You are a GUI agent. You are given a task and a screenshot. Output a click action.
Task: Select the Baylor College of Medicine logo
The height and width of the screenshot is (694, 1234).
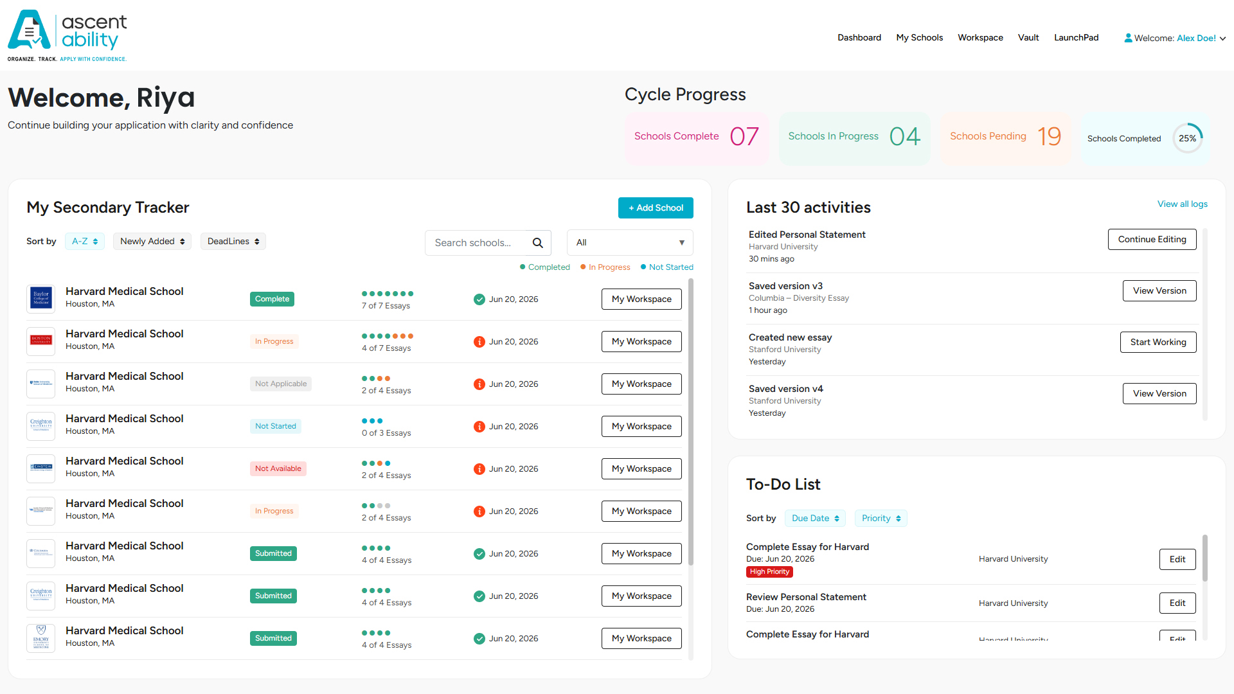point(41,299)
